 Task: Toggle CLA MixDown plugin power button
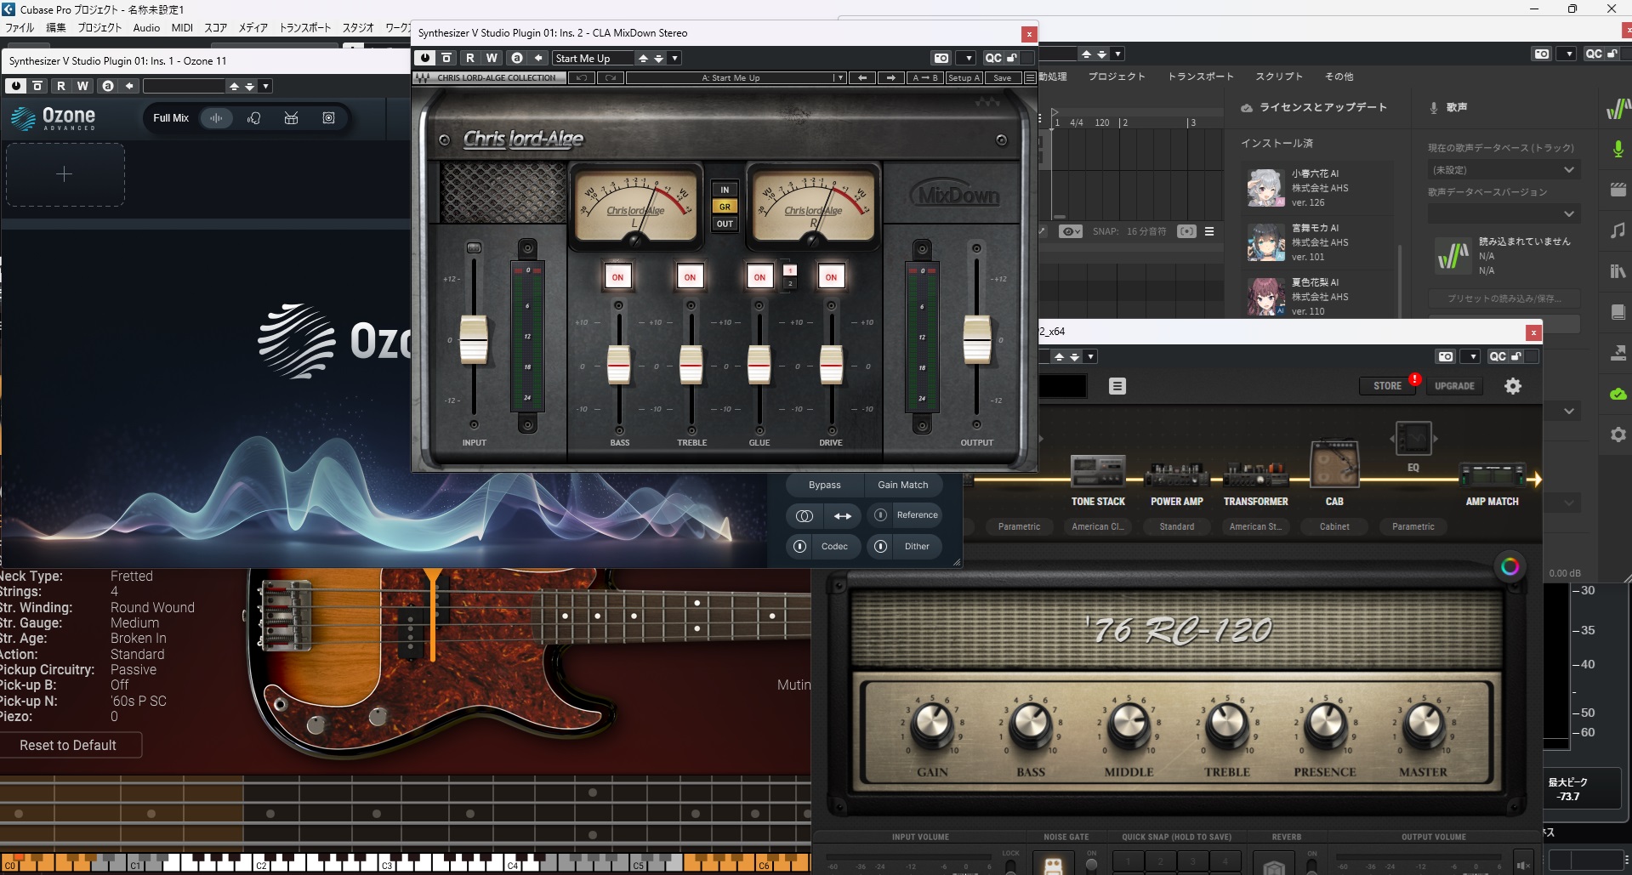tap(425, 58)
